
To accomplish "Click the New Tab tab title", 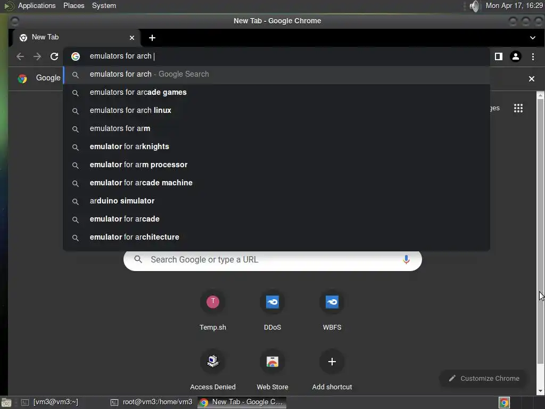I will point(45,37).
